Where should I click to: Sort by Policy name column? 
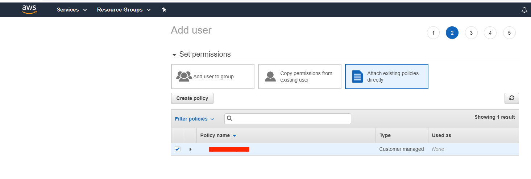coord(218,135)
